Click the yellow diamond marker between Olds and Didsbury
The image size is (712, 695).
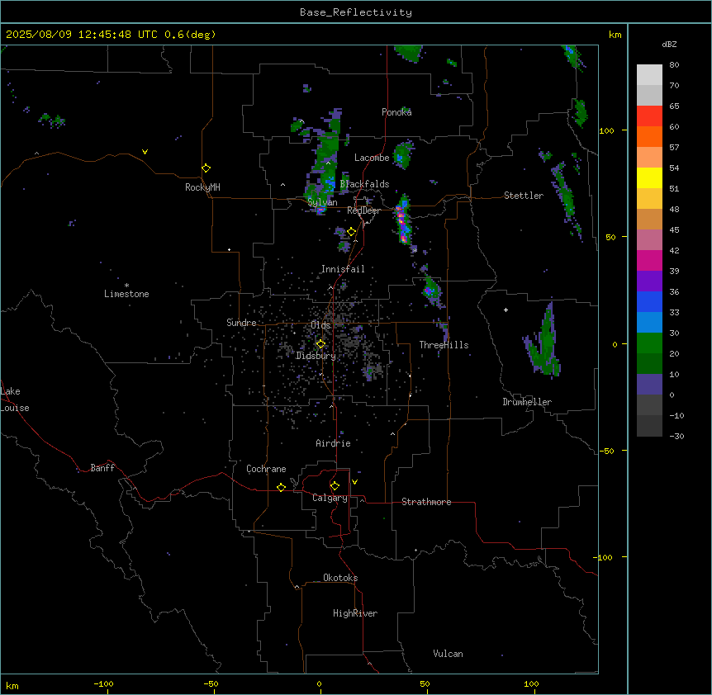coord(320,344)
